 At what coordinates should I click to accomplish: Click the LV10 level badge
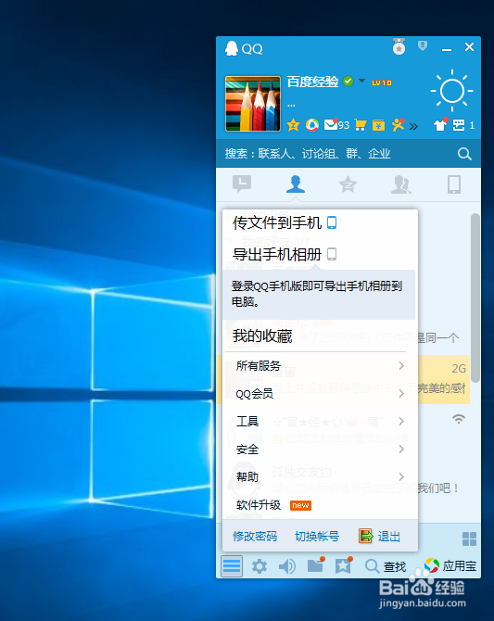[382, 82]
